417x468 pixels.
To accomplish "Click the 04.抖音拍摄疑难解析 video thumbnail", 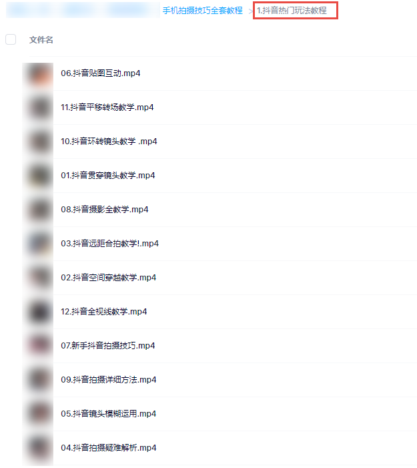I will 39,448.
